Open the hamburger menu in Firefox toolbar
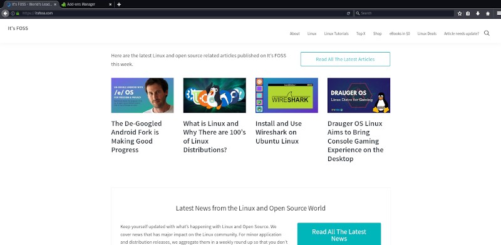The width and height of the screenshot is (501, 245). [498, 13]
